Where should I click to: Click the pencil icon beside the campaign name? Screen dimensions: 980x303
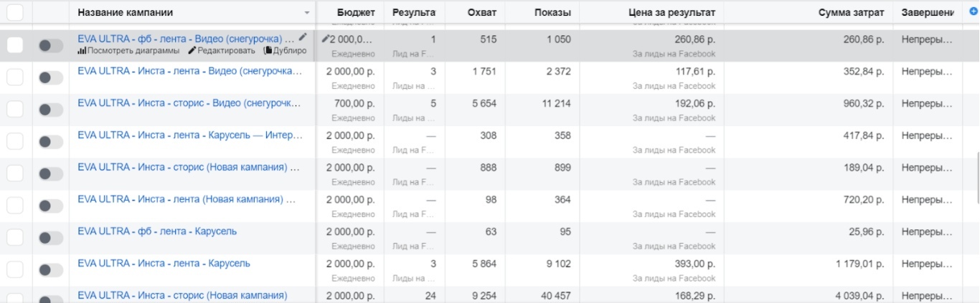[x=303, y=37]
